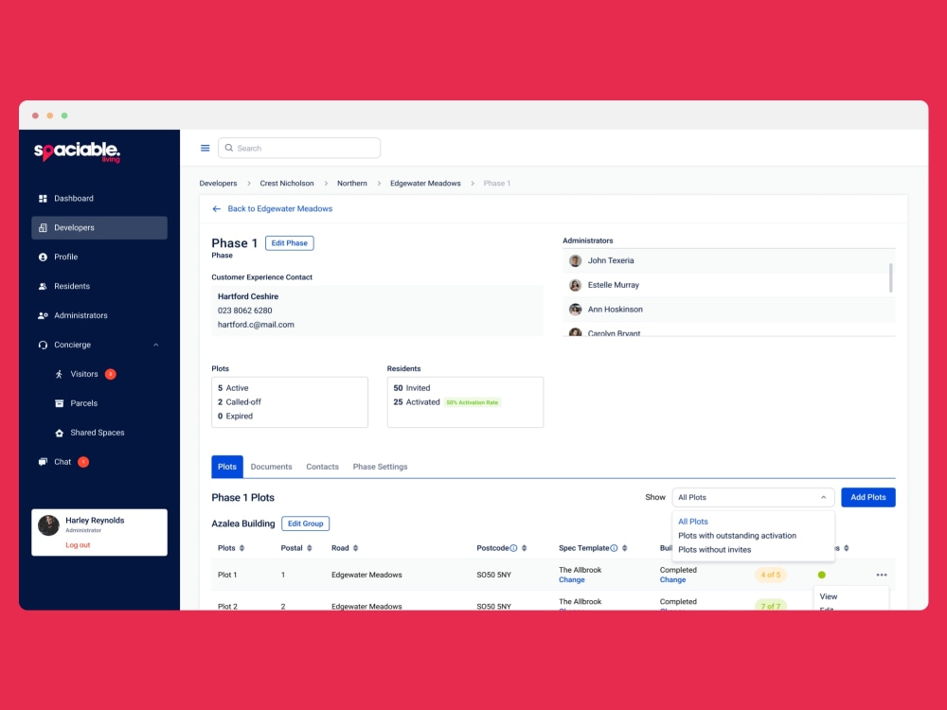This screenshot has width=947, height=710.
Task: Select the Developers sidebar icon
Action: (x=45, y=227)
